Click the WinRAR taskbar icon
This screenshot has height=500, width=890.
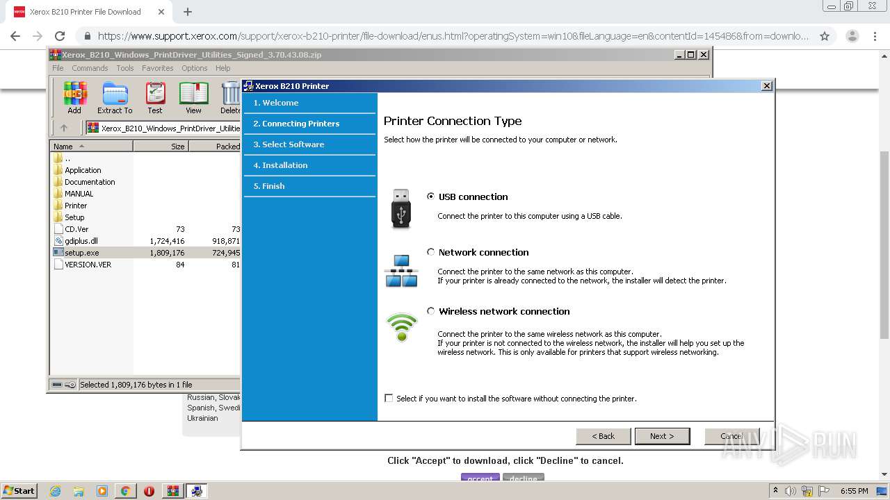click(x=173, y=491)
